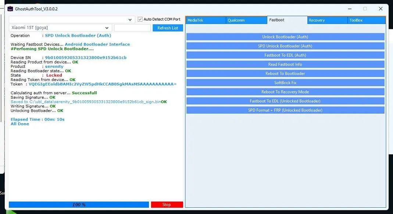Toggle Auto Detect COM Port checkbox
Screen dimensions: 393x214
click(x=140, y=19)
